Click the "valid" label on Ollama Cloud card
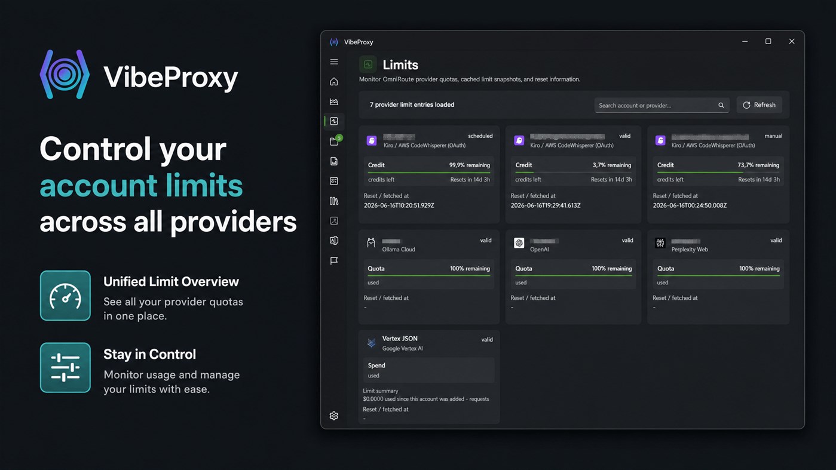Image resolution: width=836 pixels, height=470 pixels. click(486, 240)
